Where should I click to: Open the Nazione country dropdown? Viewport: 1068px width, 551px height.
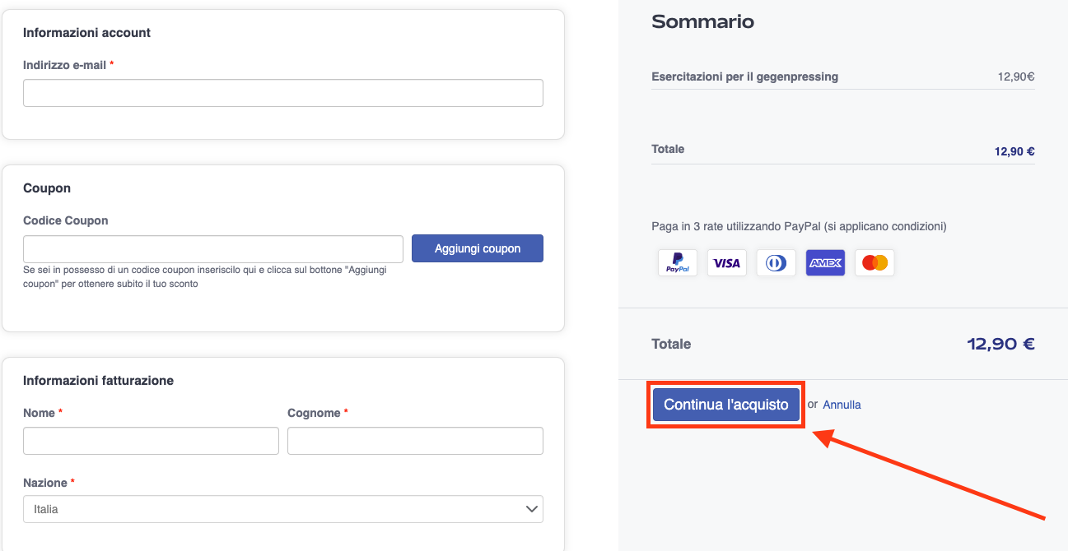point(282,509)
